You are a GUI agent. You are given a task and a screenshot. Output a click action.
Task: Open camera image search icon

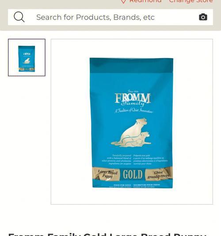click(x=203, y=17)
